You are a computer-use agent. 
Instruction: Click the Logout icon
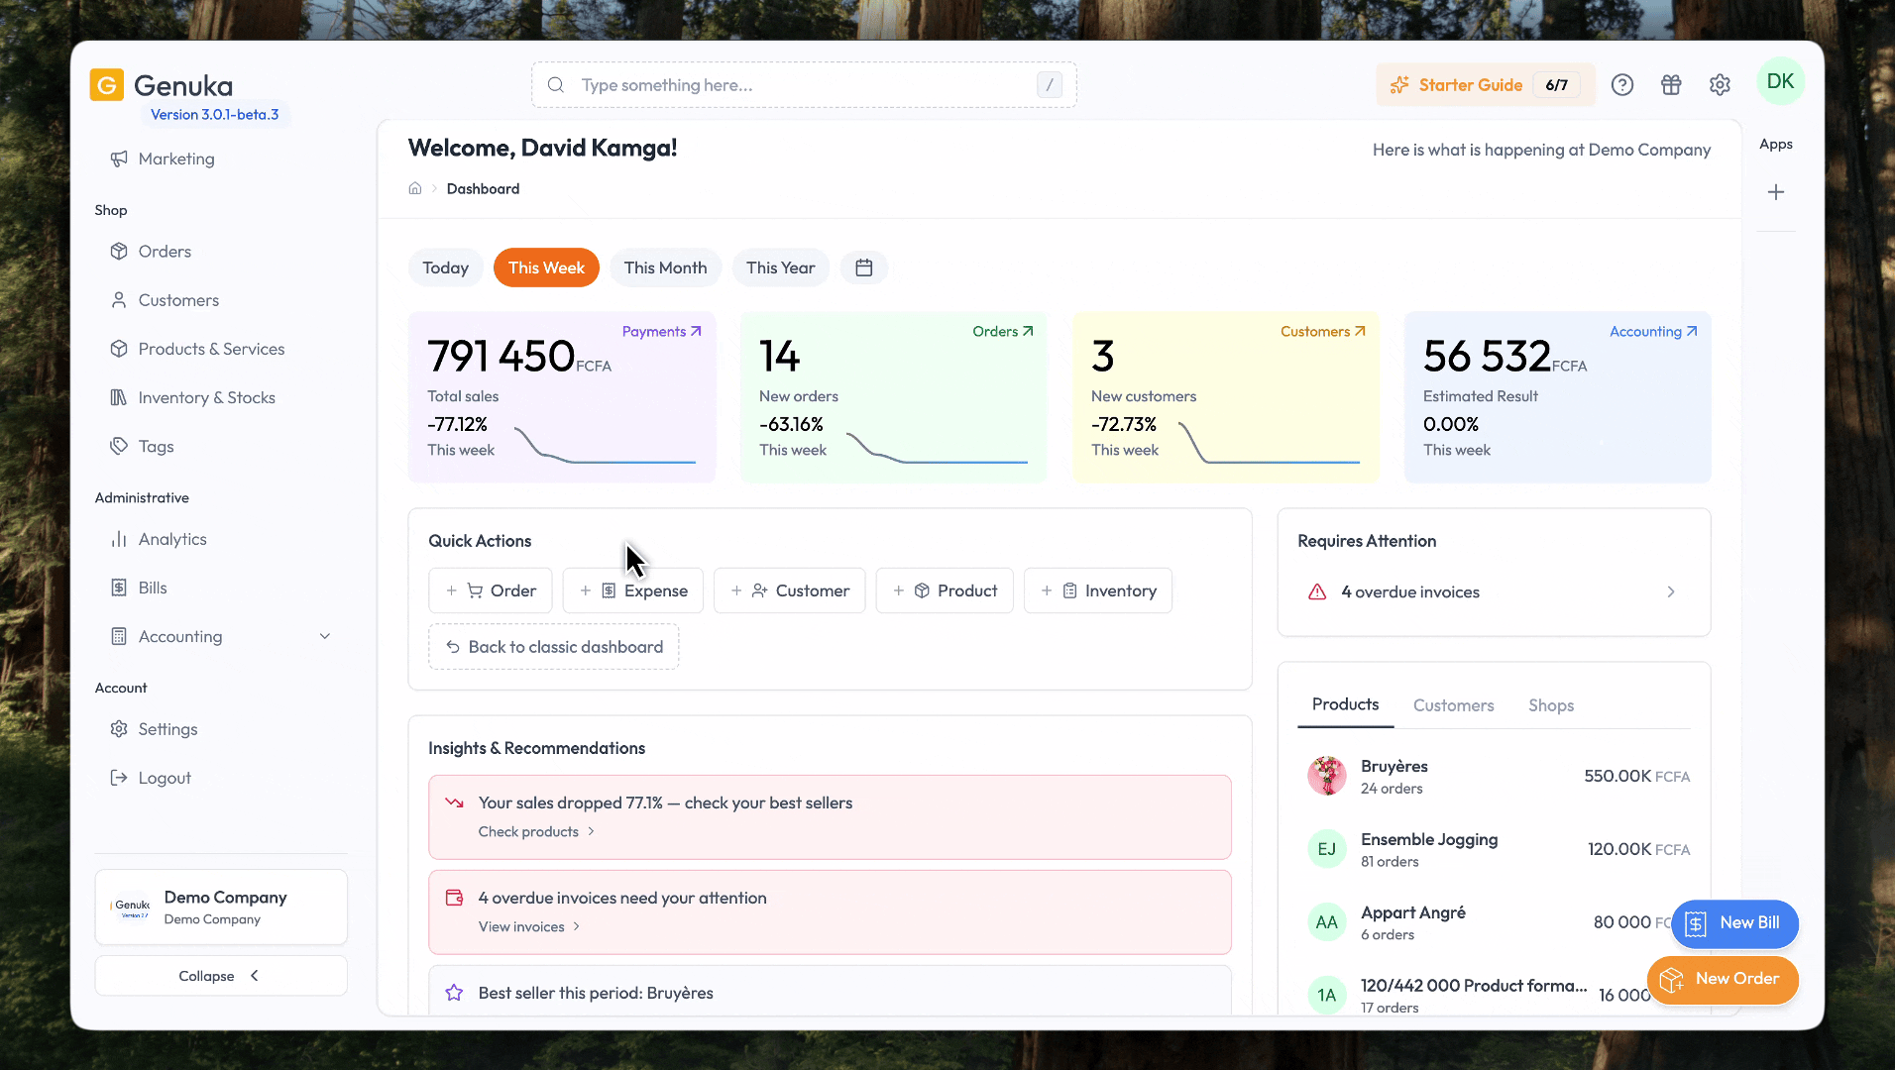coord(119,778)
